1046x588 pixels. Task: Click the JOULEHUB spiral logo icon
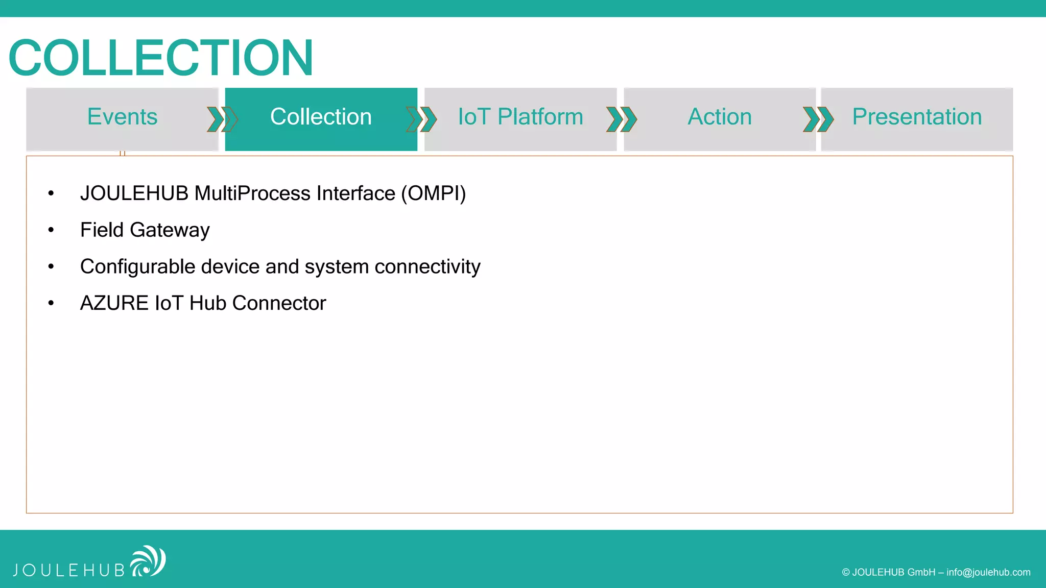pyautogui.click(x=148, y=561)
